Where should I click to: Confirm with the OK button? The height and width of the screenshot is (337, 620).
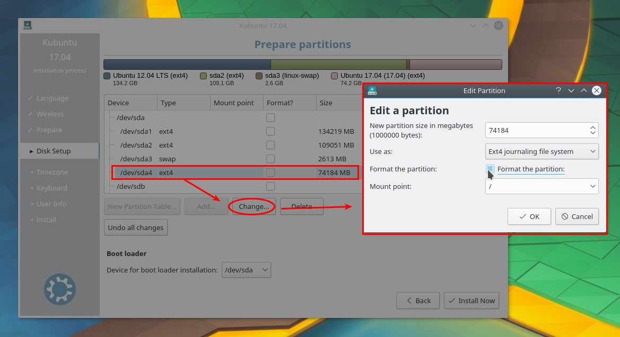point(529,216)
